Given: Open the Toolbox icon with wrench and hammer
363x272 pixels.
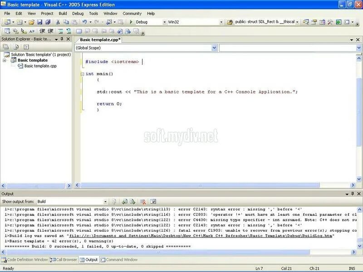Looking at the screenshot, I should (330, 22).
